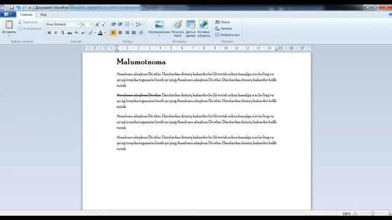Image resolution: width=392 pixels, height=220 pixels.
Task: Switch to the Главная tab
Action: click(26, 15)
